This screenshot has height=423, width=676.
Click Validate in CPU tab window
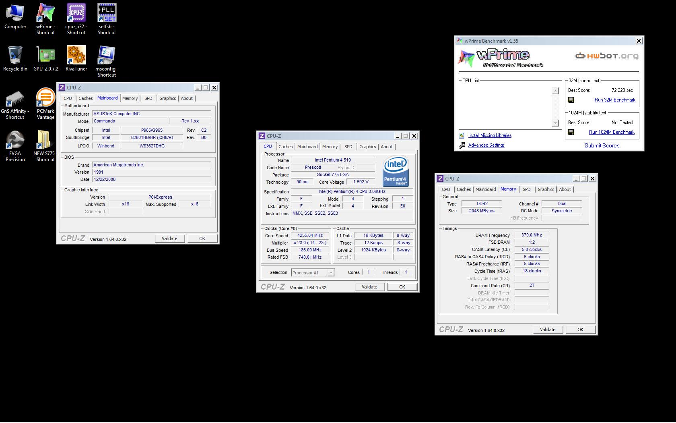(369, 287)
